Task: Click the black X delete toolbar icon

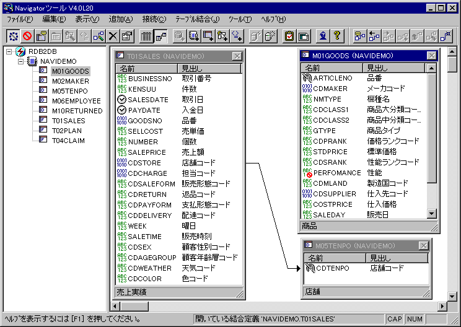Action: coord(113,36)
